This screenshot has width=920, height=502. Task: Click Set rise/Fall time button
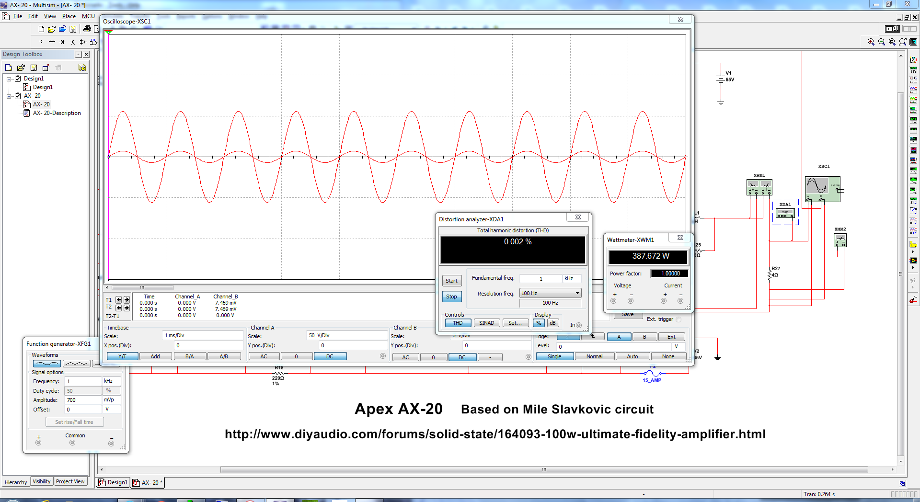pyautogui.click(x=74, y=422)
